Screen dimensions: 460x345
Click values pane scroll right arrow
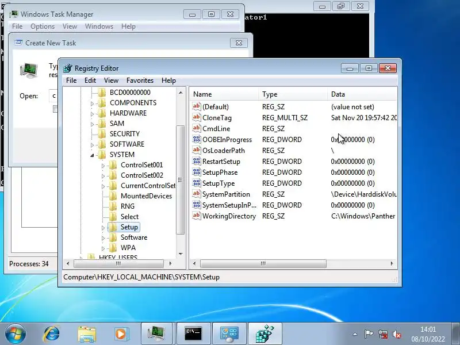click(x=392, y=263)
